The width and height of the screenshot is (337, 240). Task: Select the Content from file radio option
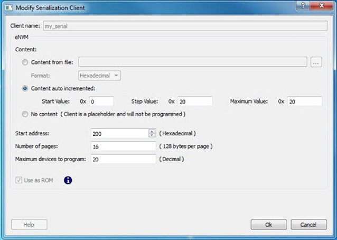pyautogui.click(x=25, y=62)
